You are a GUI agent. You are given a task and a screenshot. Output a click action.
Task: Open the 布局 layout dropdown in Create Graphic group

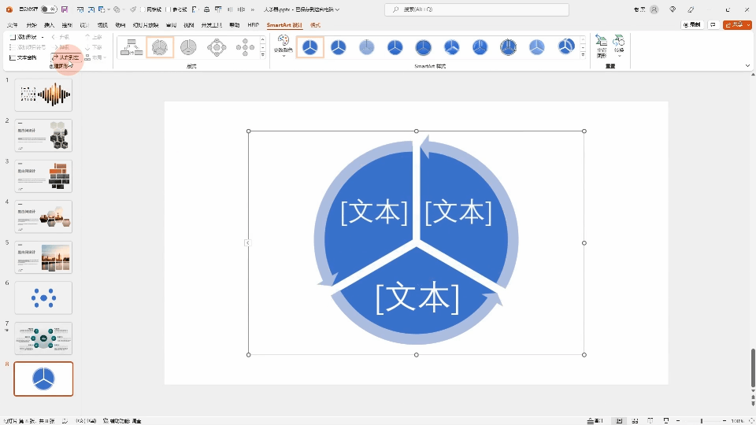click(95, 57)
